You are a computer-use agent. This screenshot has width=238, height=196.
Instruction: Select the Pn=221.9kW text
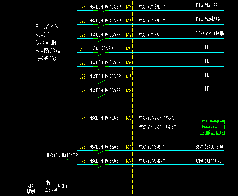click(47, 27)
